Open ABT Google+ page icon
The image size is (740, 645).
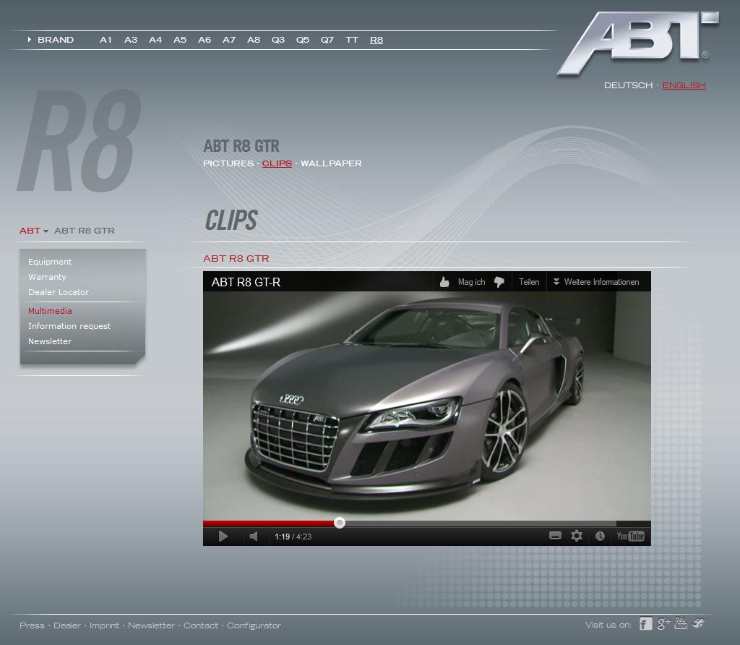[x=663, y=624]
